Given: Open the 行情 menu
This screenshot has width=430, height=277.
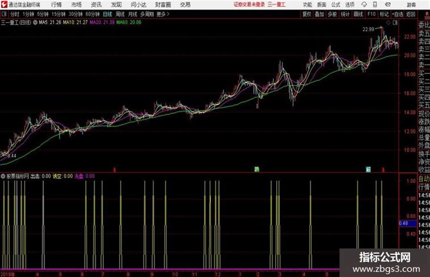Looking at the screenshot, I should coord(56,5).
